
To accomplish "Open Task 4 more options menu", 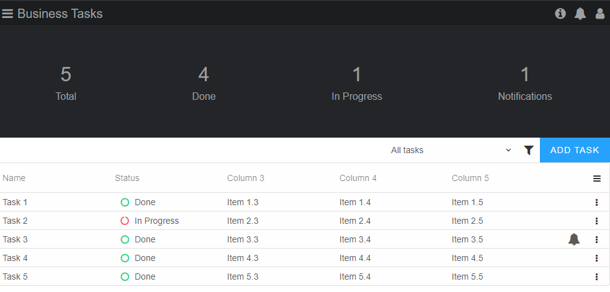I will (x=597, y=258).
